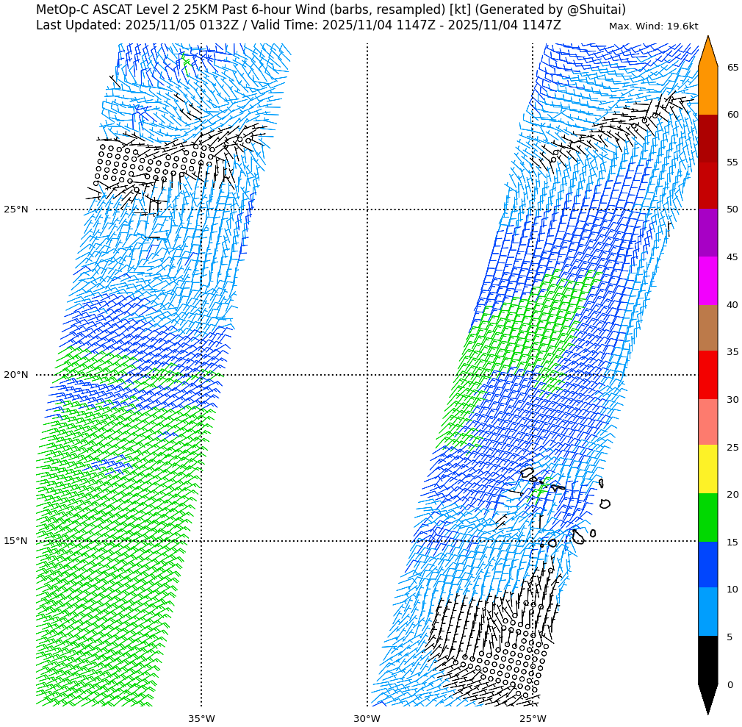
Task: Select the purple 45–50 kt colorbar band
Action: pyautogui.click(x=707, y=233)
